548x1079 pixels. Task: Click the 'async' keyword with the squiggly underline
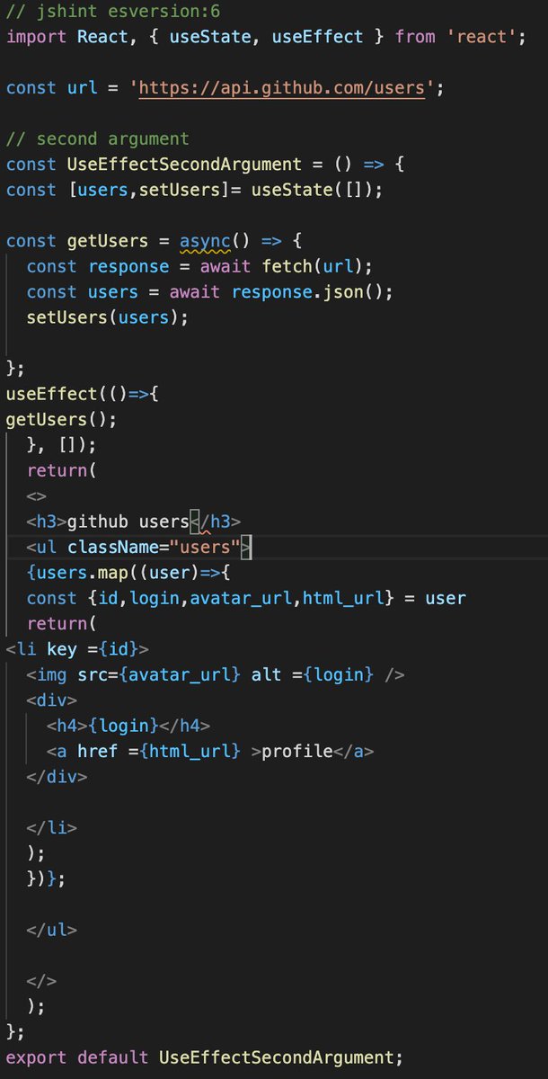point(205,241)
